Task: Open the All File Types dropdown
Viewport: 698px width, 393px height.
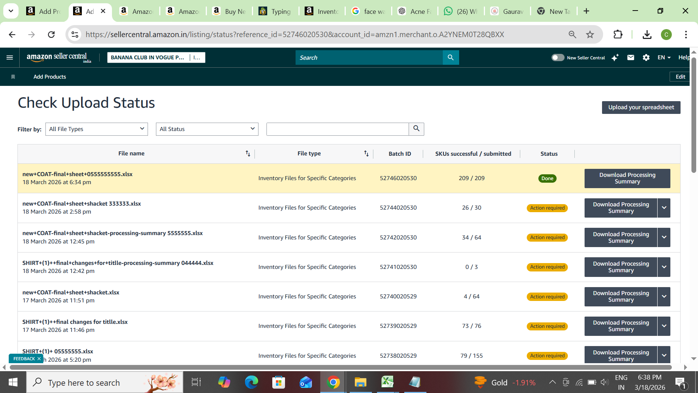Action: (x=96, y=129)
